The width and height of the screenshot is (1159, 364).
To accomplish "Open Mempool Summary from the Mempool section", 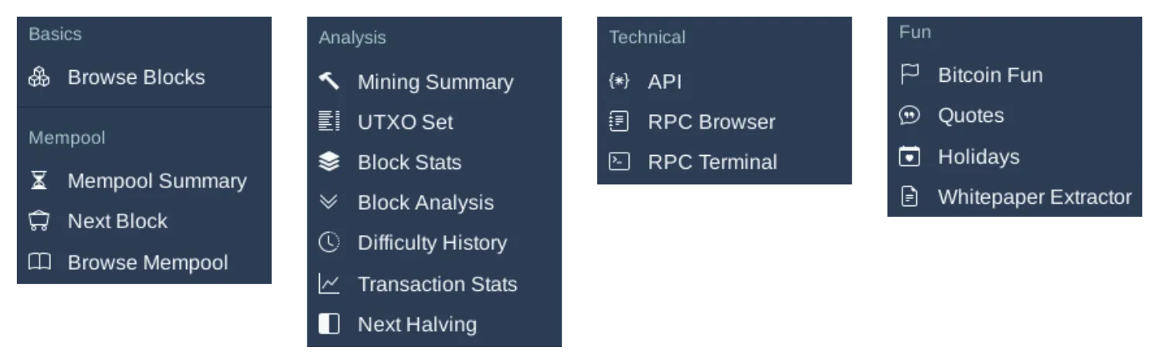I will click(157, 180).
